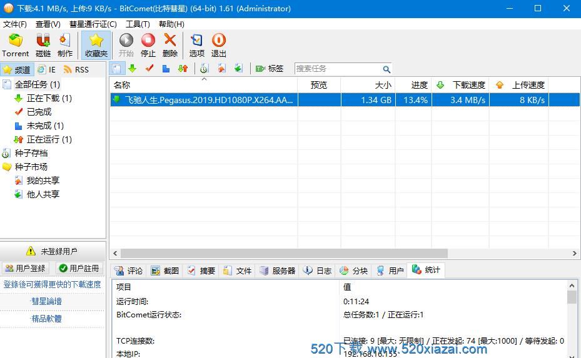Delete task using 删除 red X
The image size is (581, 358).
[170, 45]
